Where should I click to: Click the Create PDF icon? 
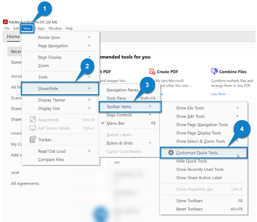point(152,71)
